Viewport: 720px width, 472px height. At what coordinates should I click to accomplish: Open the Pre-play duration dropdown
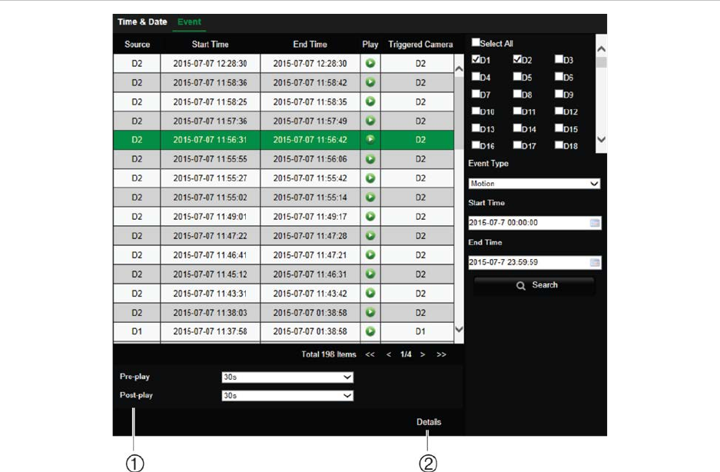tap(287, 377)
